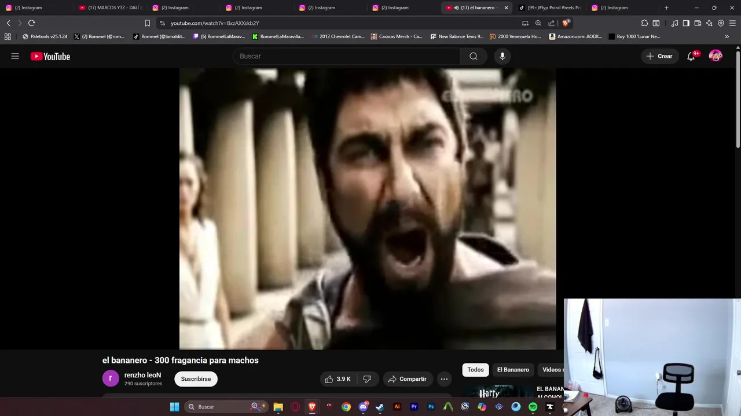Switch to the #fyp #viral #reels TikTok tab

tap(549, 8)
